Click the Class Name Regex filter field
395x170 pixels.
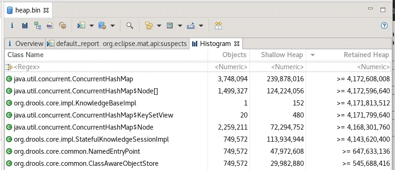(x=106, y=67)
